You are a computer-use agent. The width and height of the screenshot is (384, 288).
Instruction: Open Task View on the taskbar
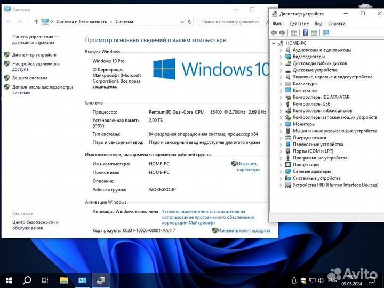pos(45,280)
